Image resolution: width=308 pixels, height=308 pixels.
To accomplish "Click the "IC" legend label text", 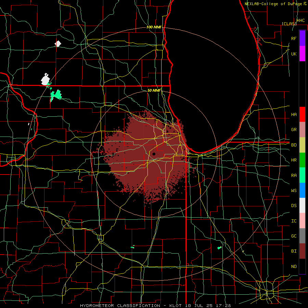I will 294,221.
